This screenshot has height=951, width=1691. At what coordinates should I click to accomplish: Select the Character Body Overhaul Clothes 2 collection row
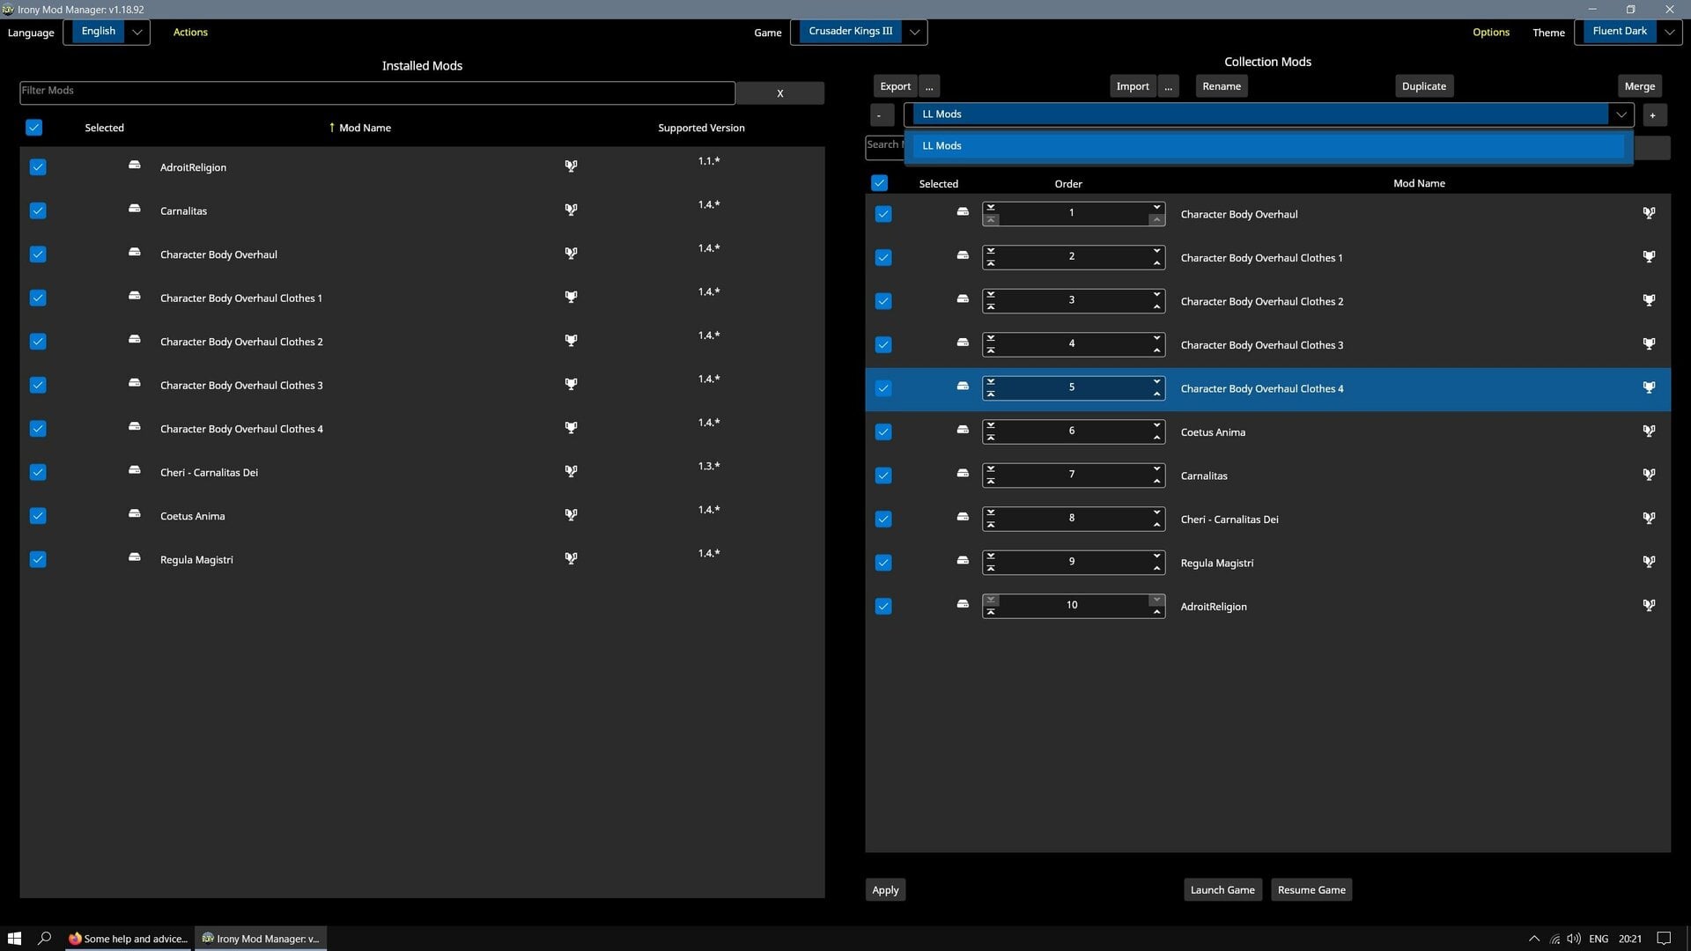coord(1267,301)
